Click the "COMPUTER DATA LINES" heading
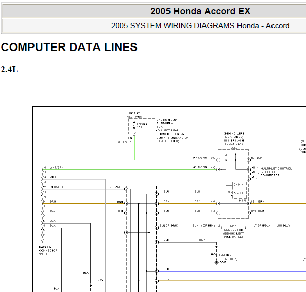The height and width of the screenshot is (292, 306). pos(69,47)
